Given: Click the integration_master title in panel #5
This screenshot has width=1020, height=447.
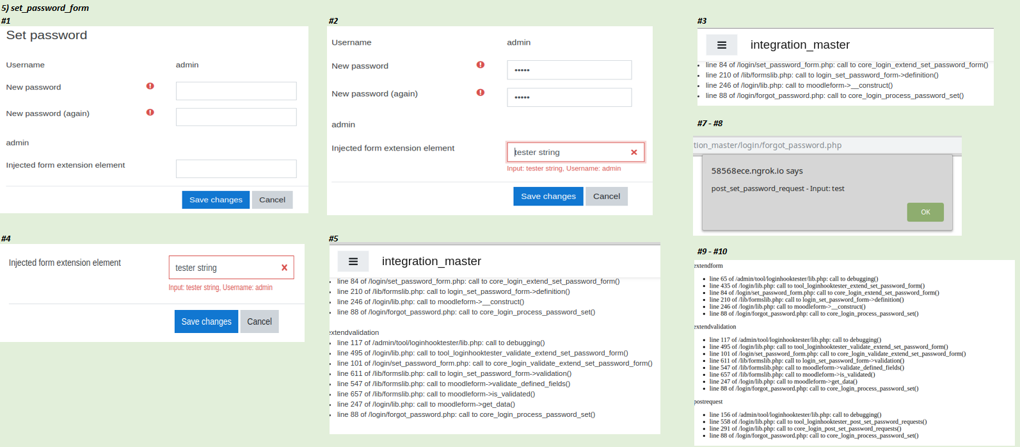Looking at the screenshot, I should 431,261.
